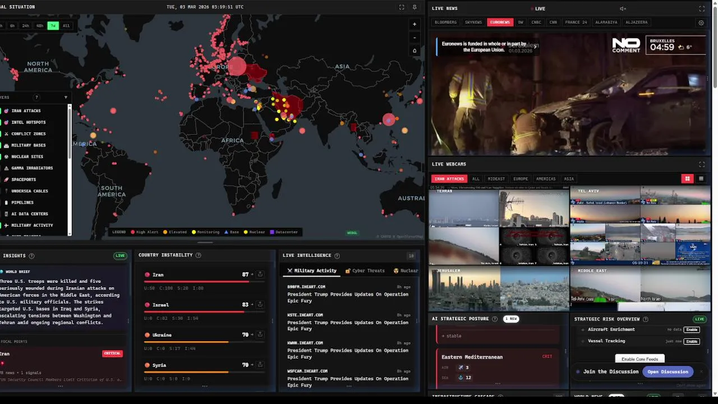Expand Iran instability row arrow
The width and height of the screenshot is (718, 404).
coord(252,274)
